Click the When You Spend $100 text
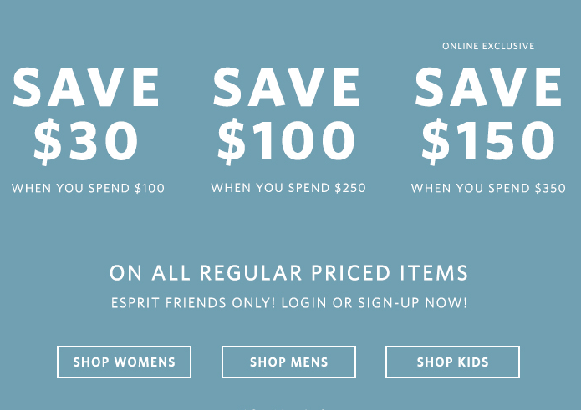The image size is (581, 410). [88, 189]
